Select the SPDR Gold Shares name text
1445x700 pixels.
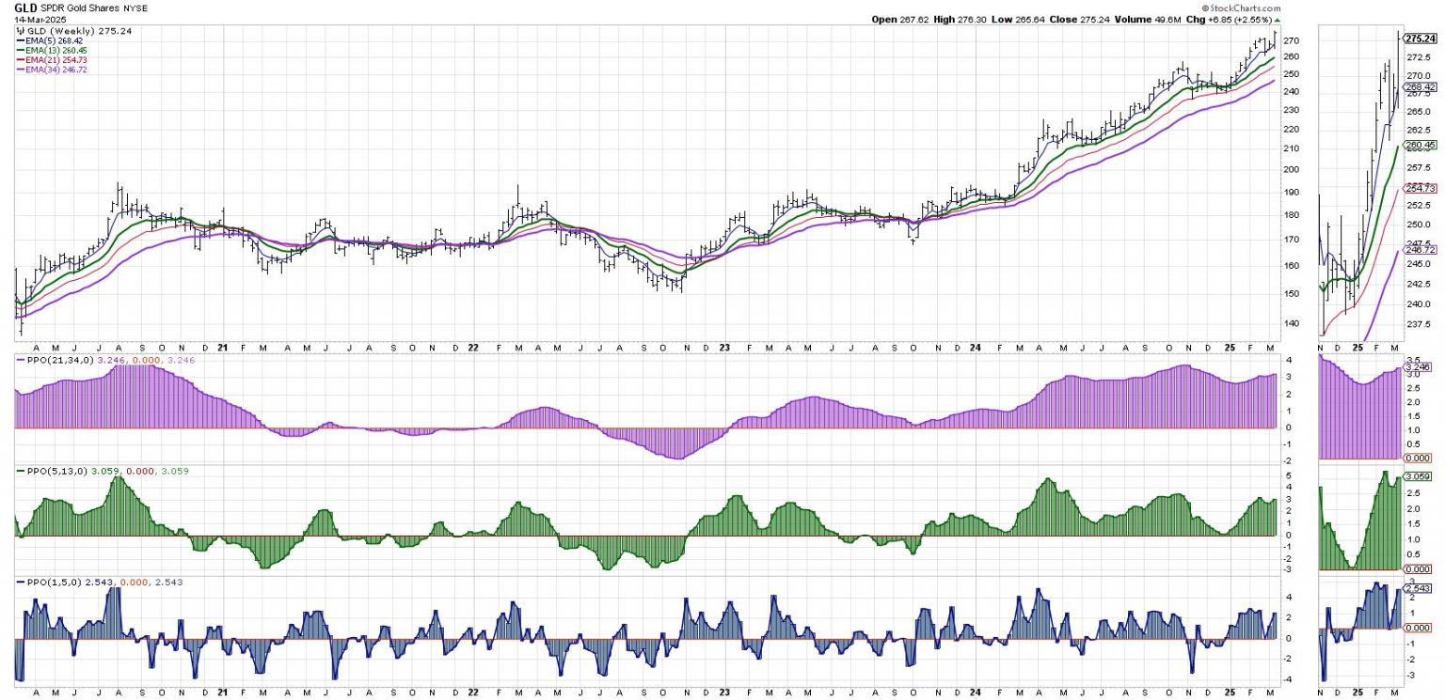[81, 8]
